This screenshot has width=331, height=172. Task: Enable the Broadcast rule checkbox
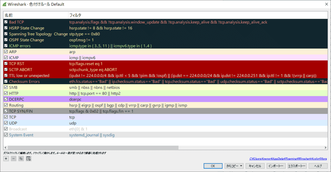click(6, 129)
